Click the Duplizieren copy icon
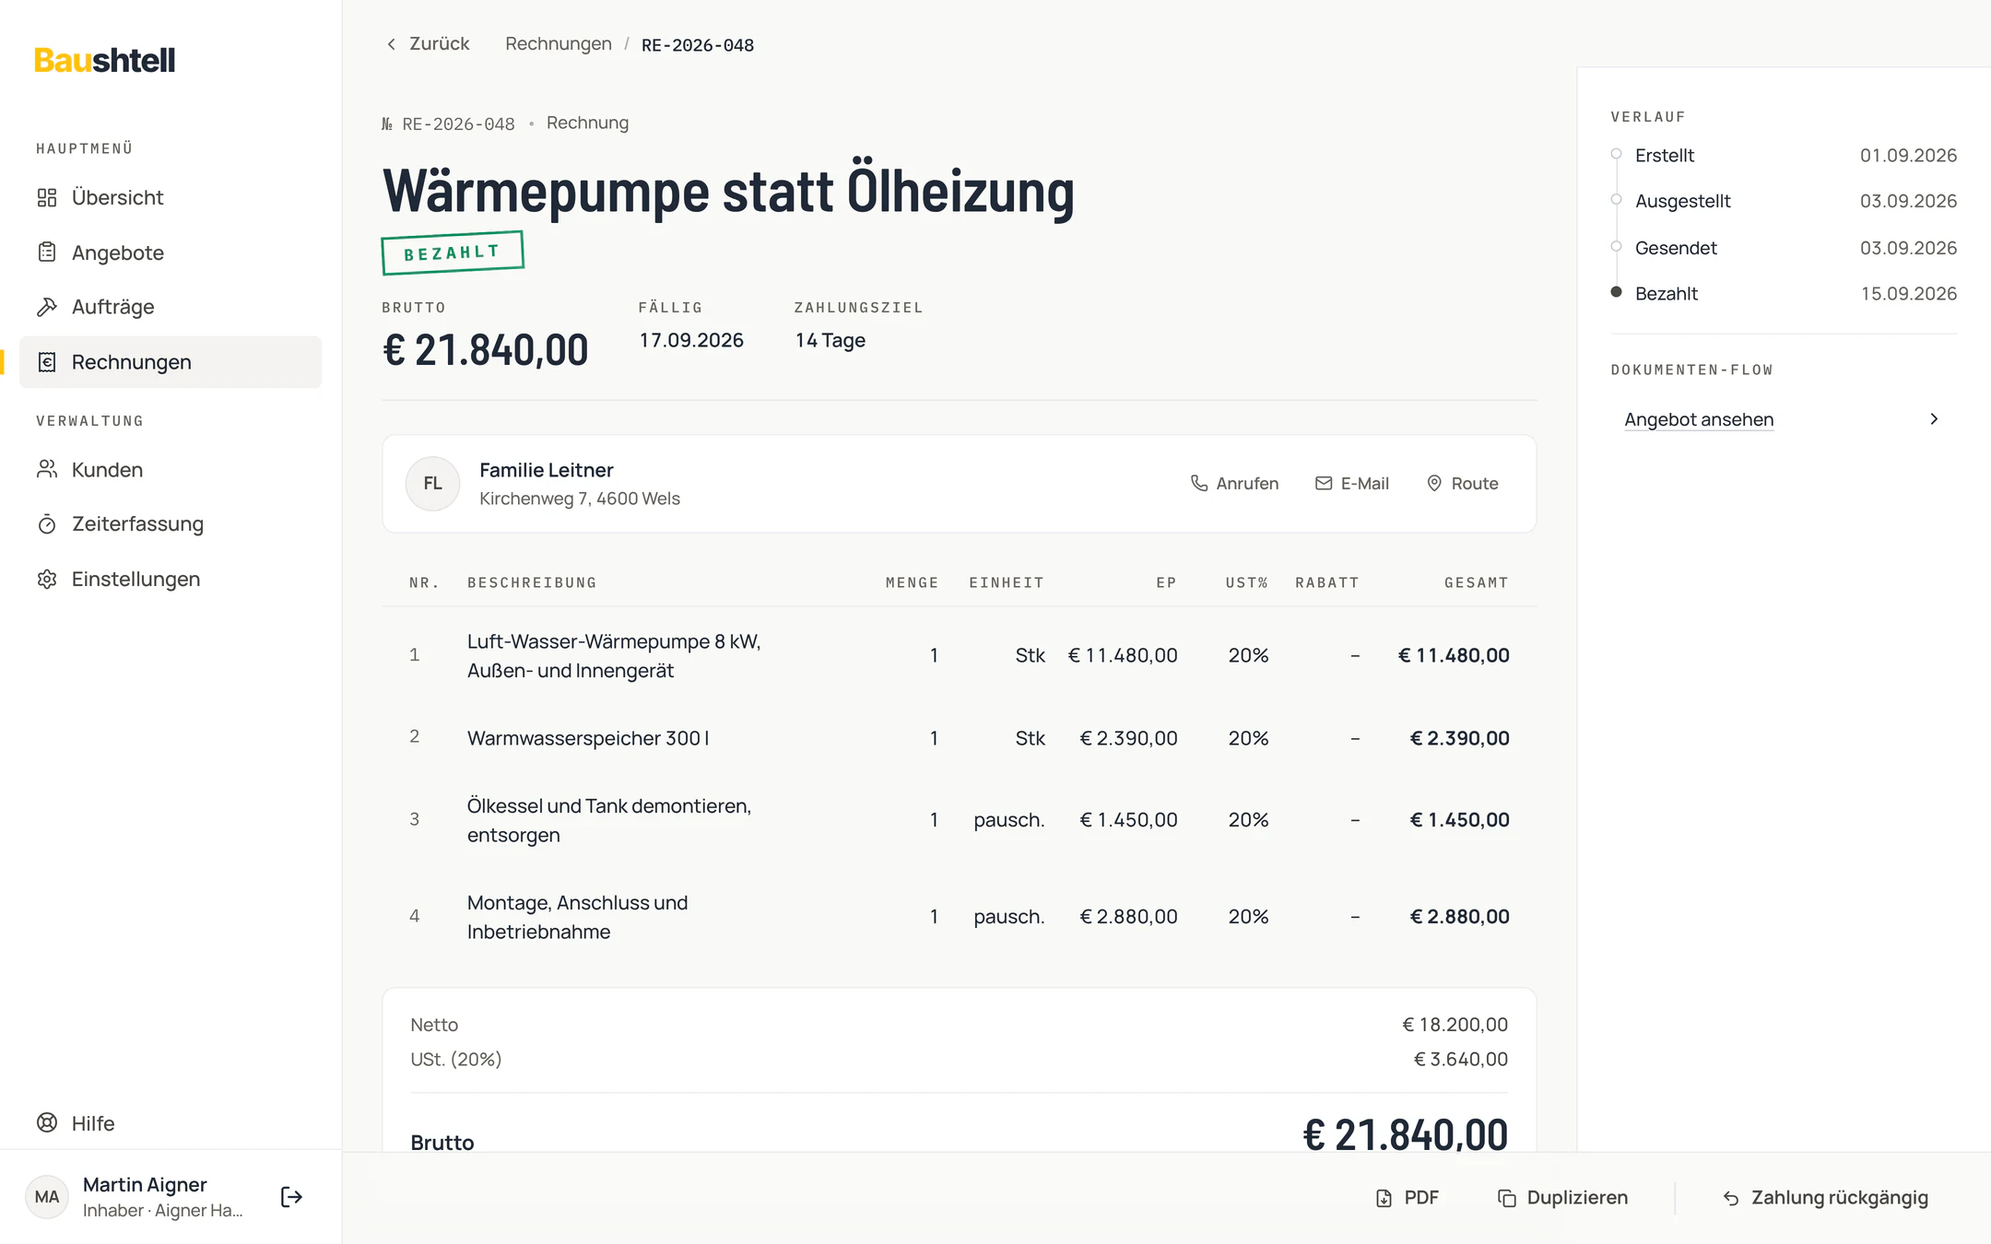This screenshot has height=1244, width=1991. [1507, 1198]
